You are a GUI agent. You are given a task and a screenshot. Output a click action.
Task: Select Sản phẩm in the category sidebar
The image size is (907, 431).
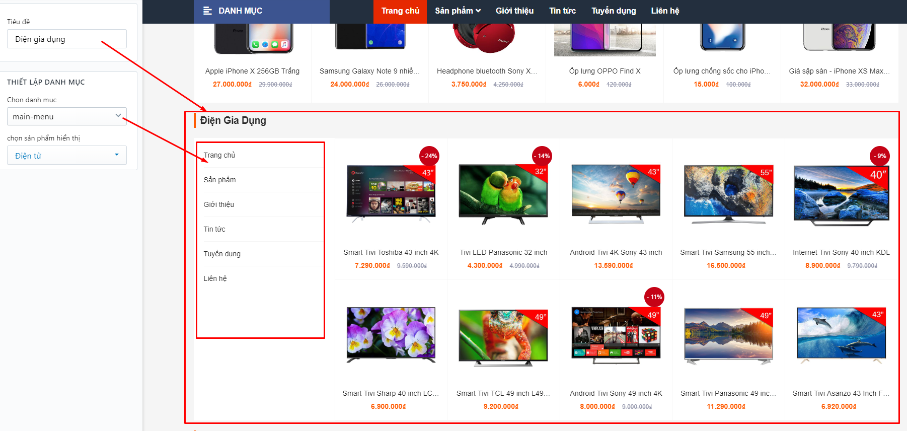tap(219, 180)
